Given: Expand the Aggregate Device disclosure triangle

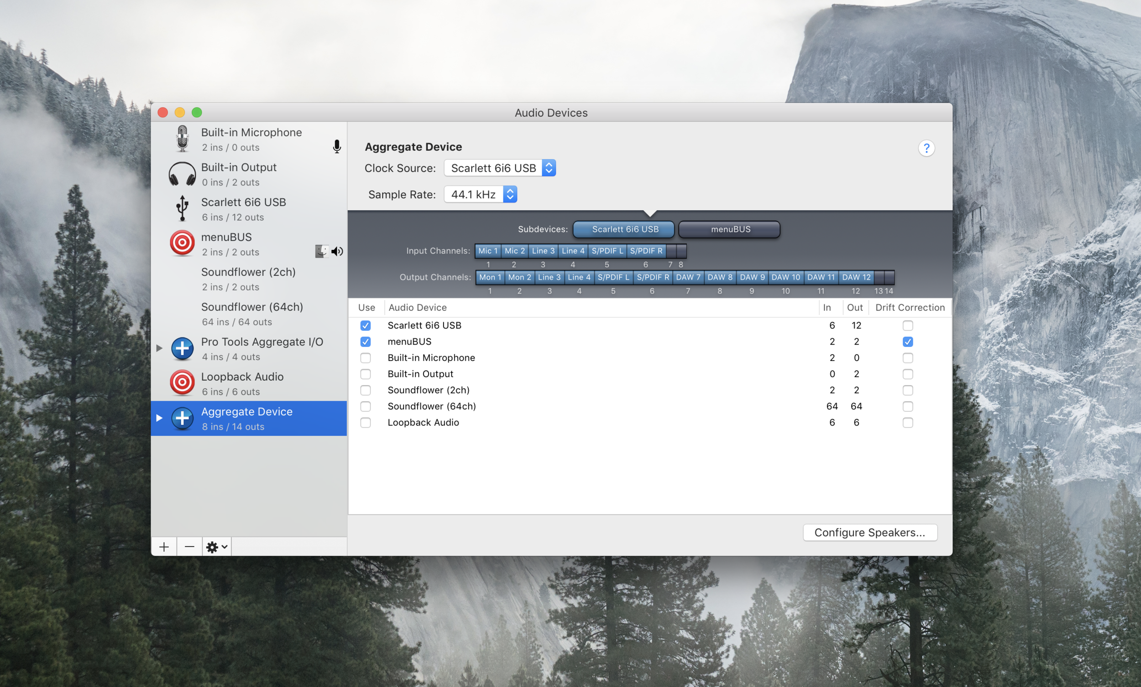Looking at the screenshot, I should [x=159, y=418].
